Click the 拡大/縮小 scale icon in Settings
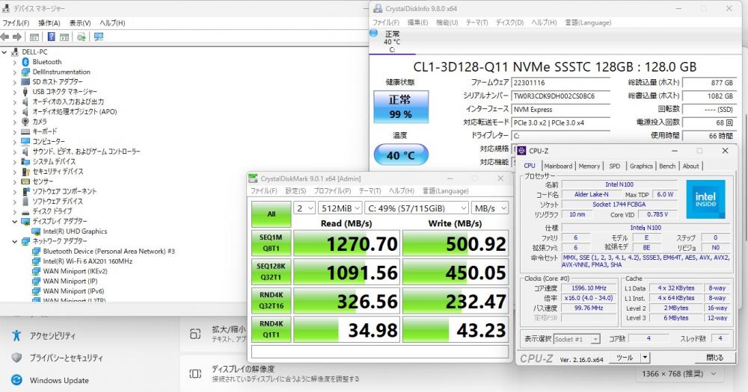This screenshot has width=748, height=392. (195, 334)
